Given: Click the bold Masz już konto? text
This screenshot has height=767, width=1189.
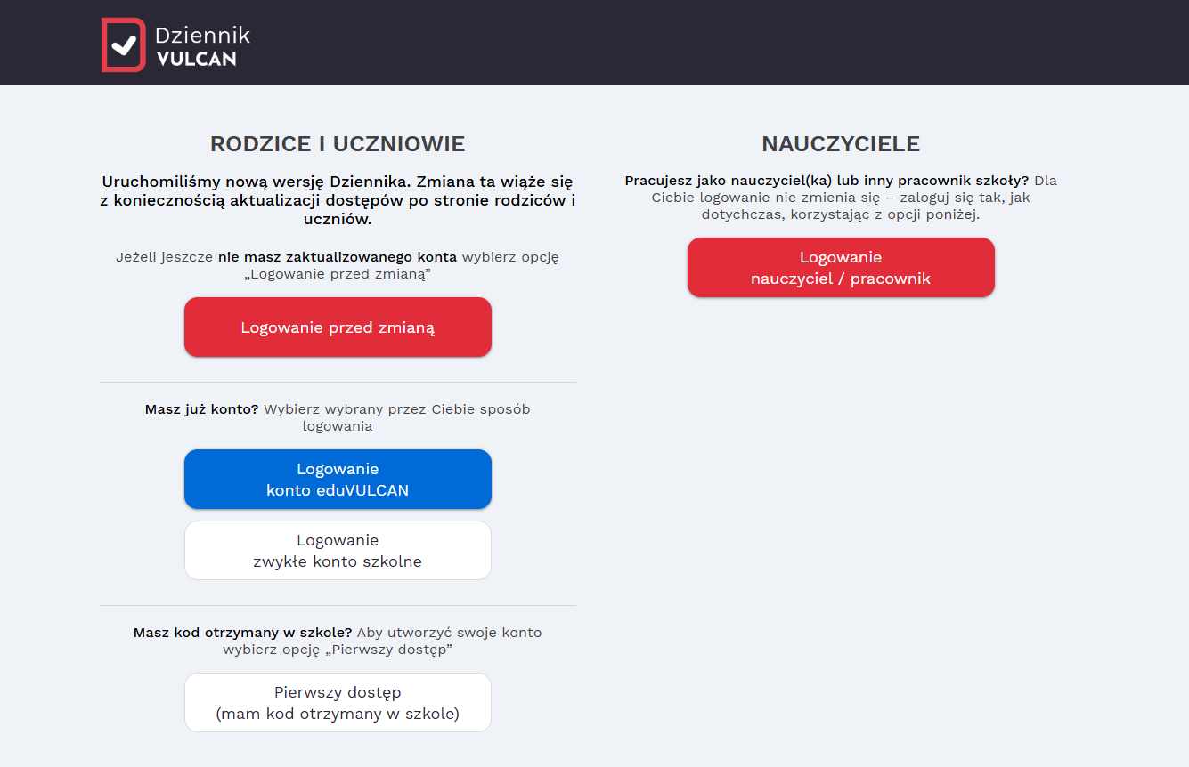Looking at the screenshot, I should tap(202, 409).
